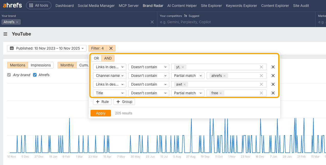This screenshot has height=165, width=326.
Task: Open the hamburger menu icon
Action: pos(5,34)
